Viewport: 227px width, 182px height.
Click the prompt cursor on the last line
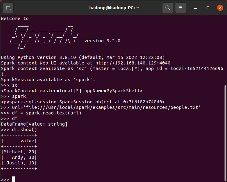pyautogui.click(x=14, y=179)
